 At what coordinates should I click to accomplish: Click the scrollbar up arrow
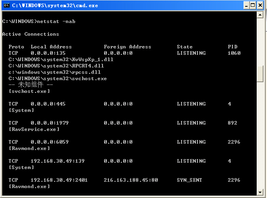pos(260,15)
